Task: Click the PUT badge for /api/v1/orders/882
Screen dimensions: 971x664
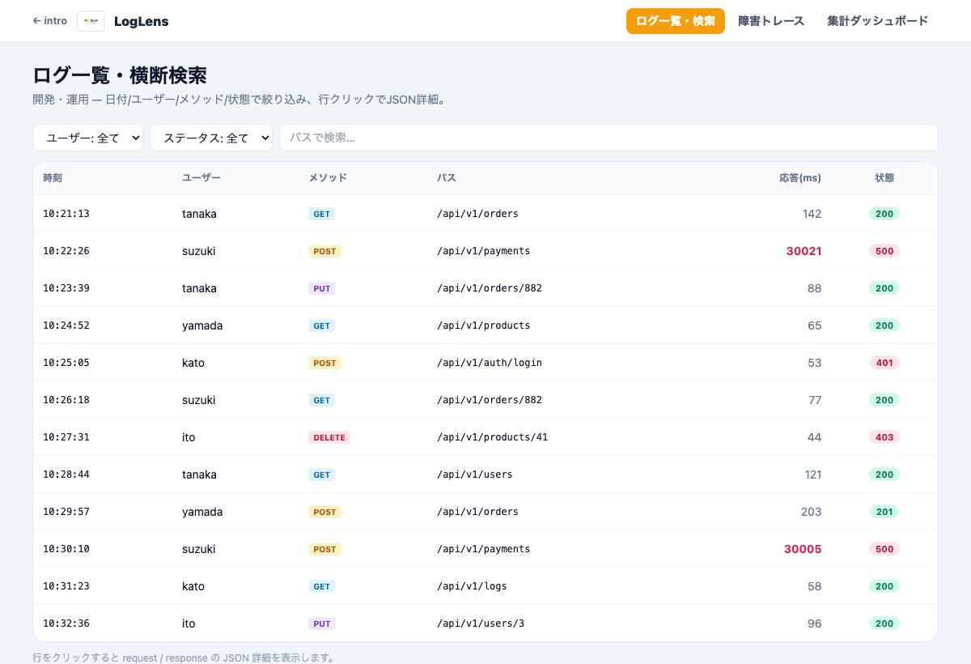Action: coord(322,288)
